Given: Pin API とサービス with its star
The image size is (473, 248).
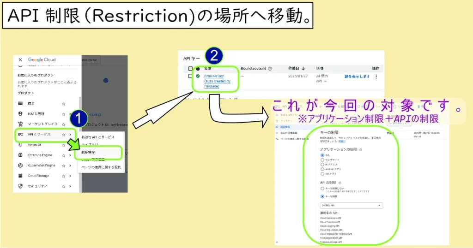Looking at the screenshot, I should coord(63,135).
